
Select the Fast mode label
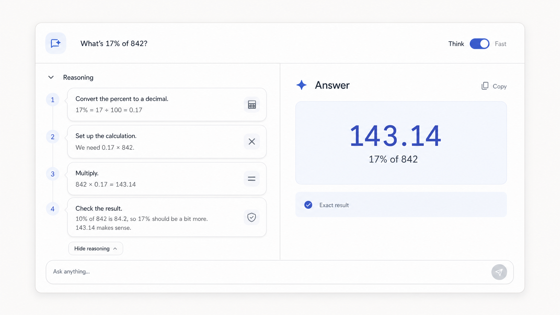[500, 44]
